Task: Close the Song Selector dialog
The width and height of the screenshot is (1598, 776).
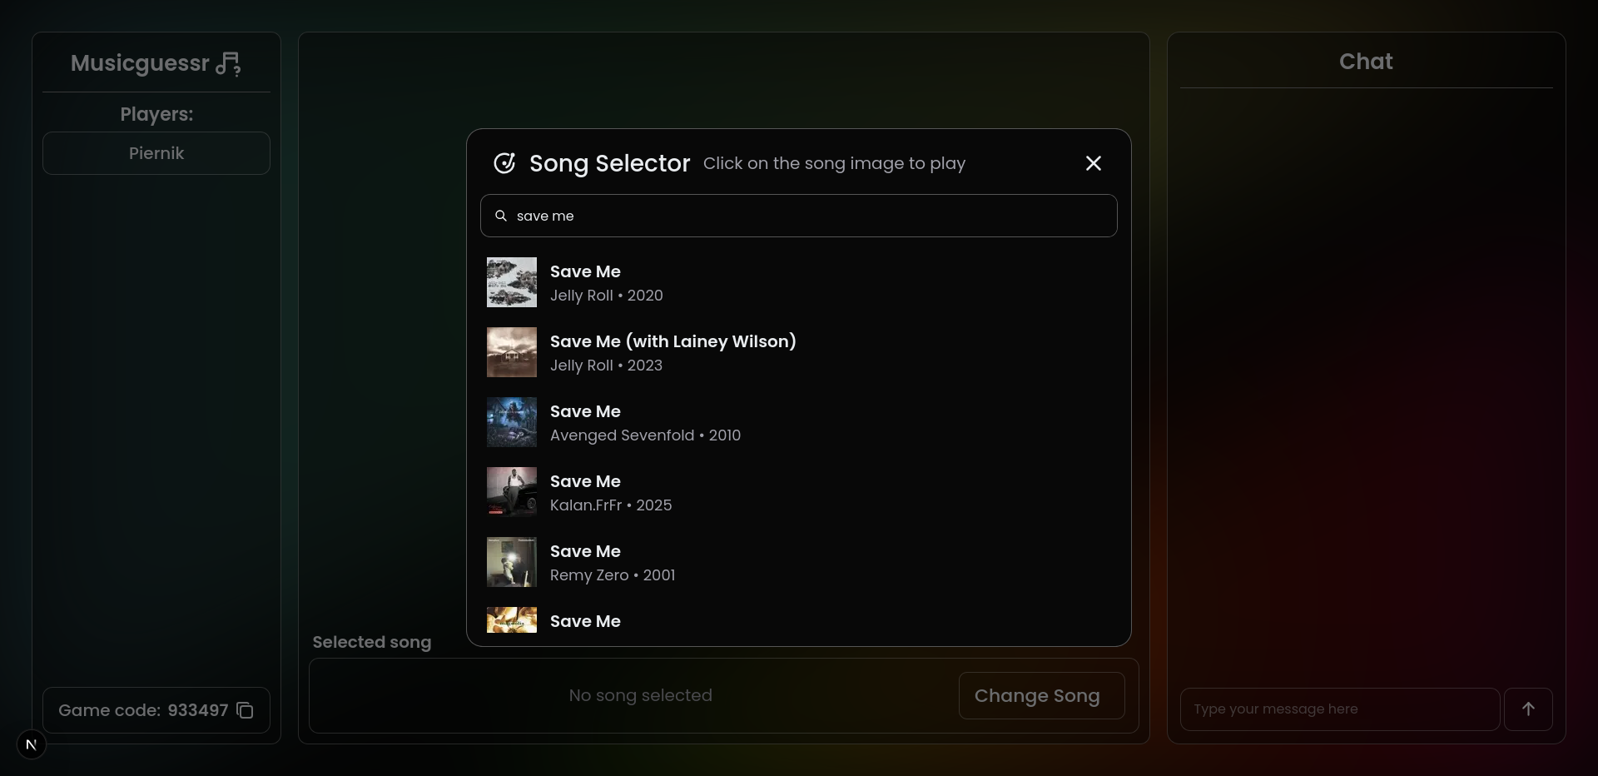Action: [1094, 163]
